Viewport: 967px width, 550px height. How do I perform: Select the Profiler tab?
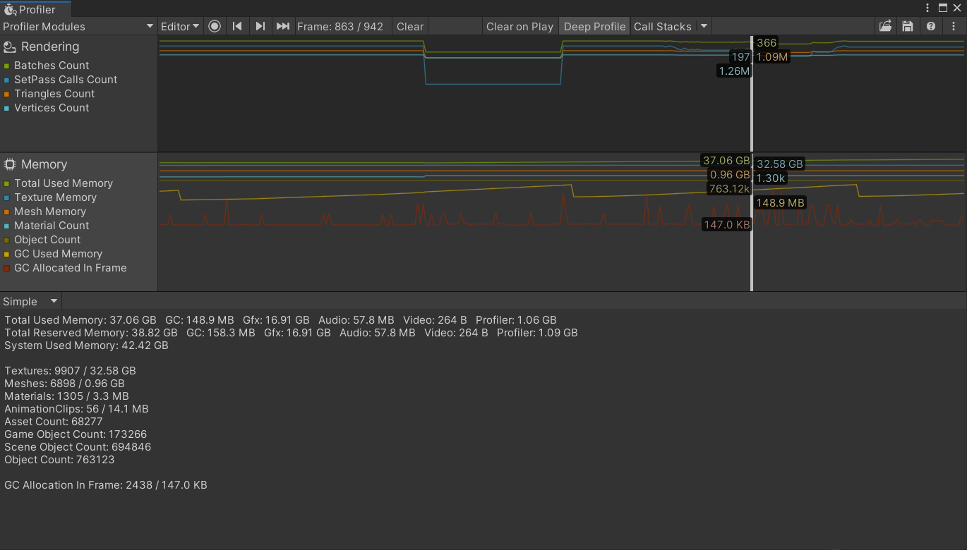pyautogui.click(x=35, y=9)
